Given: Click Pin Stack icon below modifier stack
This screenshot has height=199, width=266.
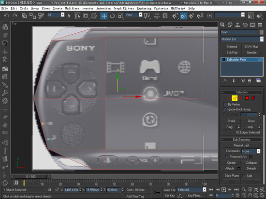Looking at the screenshot, I should (x=225, y=80).
